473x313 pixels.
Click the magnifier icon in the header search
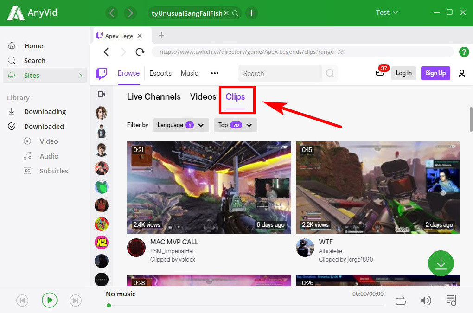[x=235, y=13]
